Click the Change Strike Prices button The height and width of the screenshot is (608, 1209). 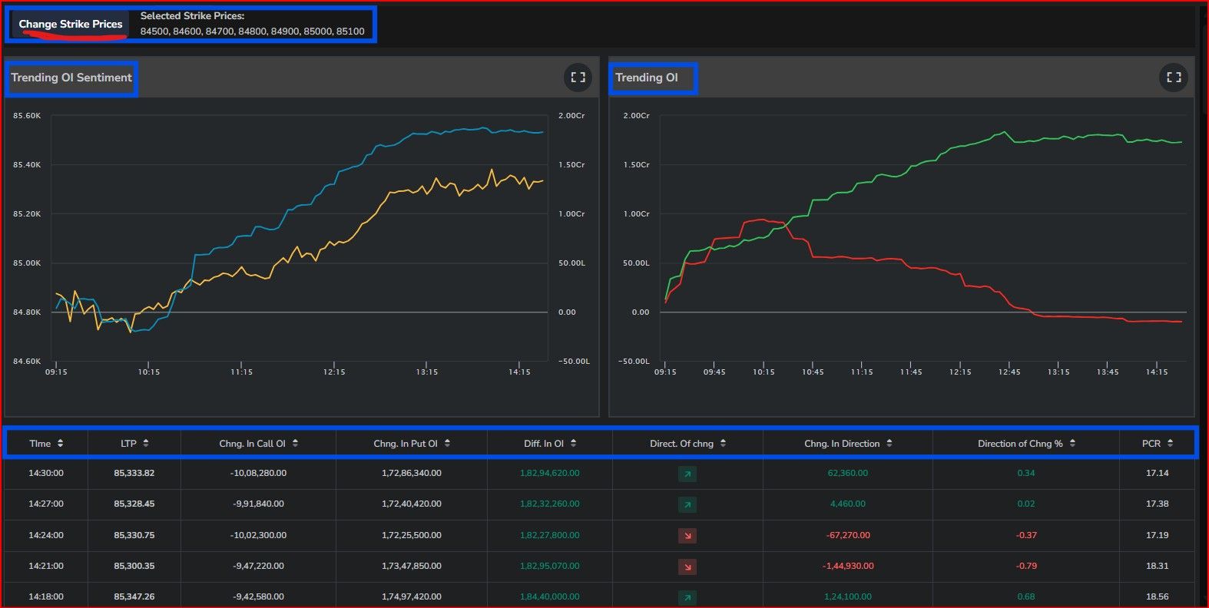pyautogui.click(x=71, y=25)
